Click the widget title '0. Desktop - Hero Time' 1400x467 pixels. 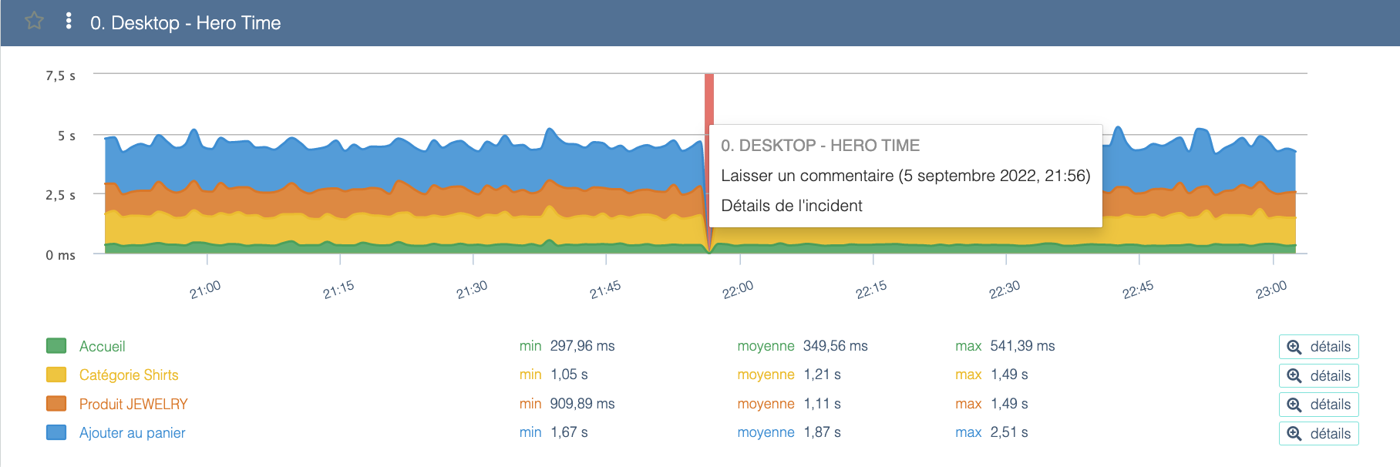tap(185, 23)
